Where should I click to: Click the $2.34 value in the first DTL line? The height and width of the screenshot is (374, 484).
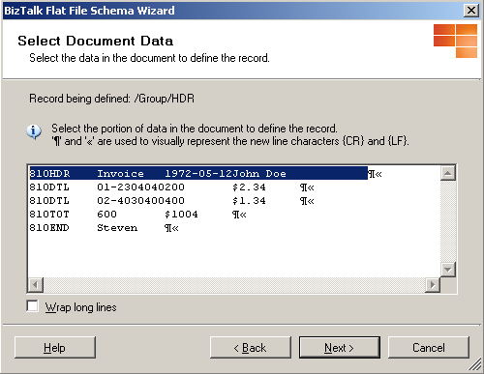pyautogui.click(x=249, y=187)
